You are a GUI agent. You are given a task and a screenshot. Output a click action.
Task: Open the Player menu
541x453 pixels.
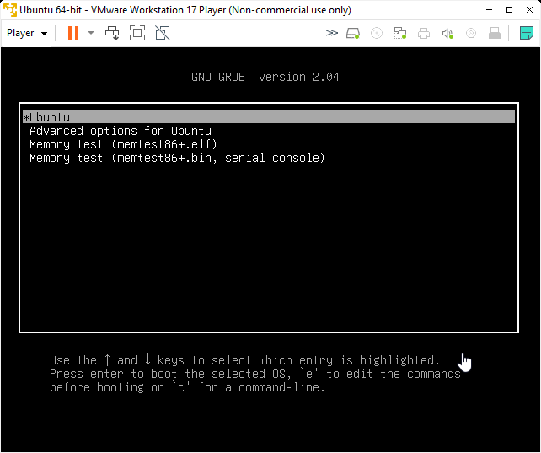pos(27,33)
